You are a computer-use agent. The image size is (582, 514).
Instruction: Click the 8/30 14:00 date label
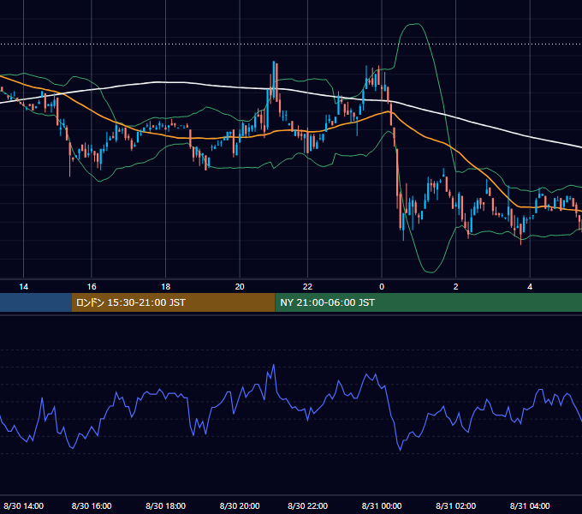[x=24, y=505]
